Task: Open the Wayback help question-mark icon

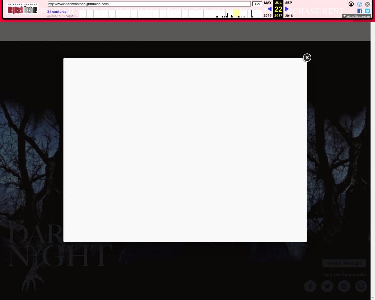Action: click(x=359, y=4)
